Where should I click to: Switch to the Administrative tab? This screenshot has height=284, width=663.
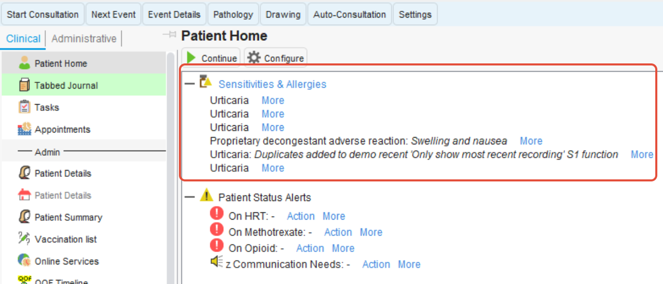pyautogui.click(x=84, y=39)
